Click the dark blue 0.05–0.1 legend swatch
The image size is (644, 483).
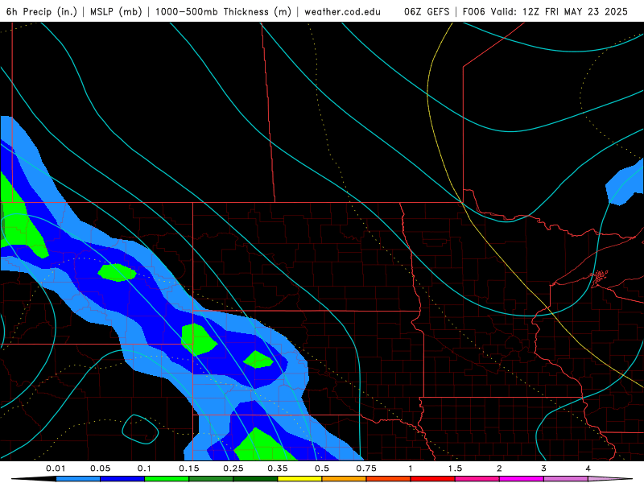point(122,479)
